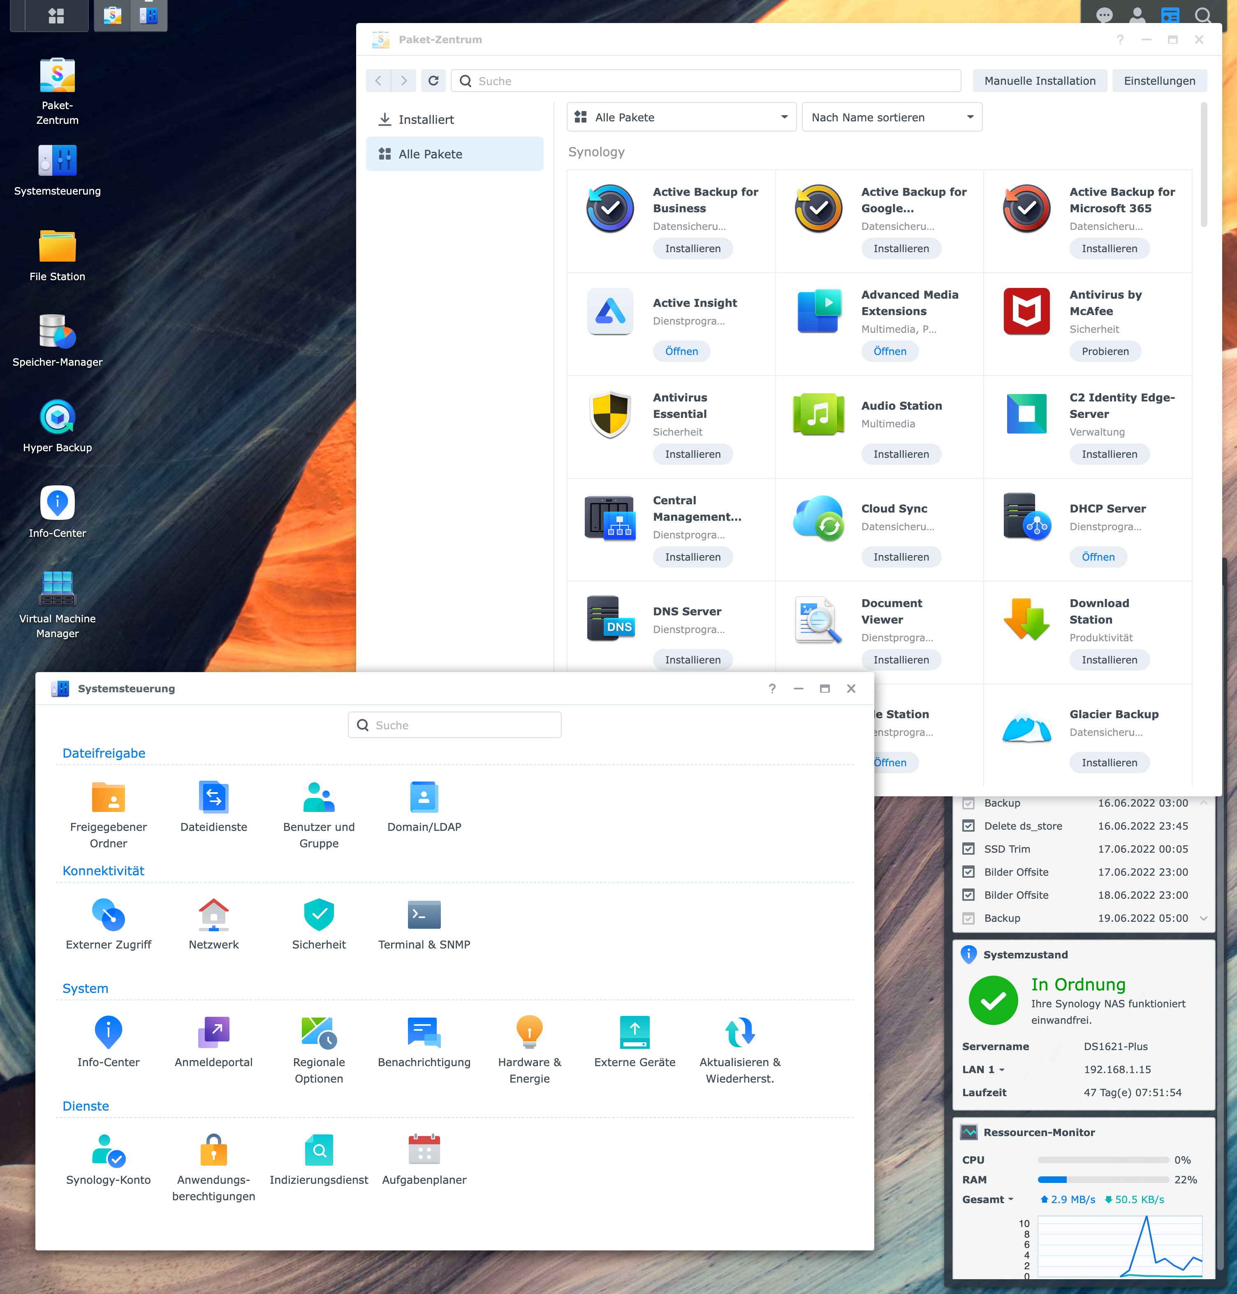The image size is (1237, 1294).
Task: Toggle Bilder Offsite 18.06.2022 checkbox
Action: 968,895
